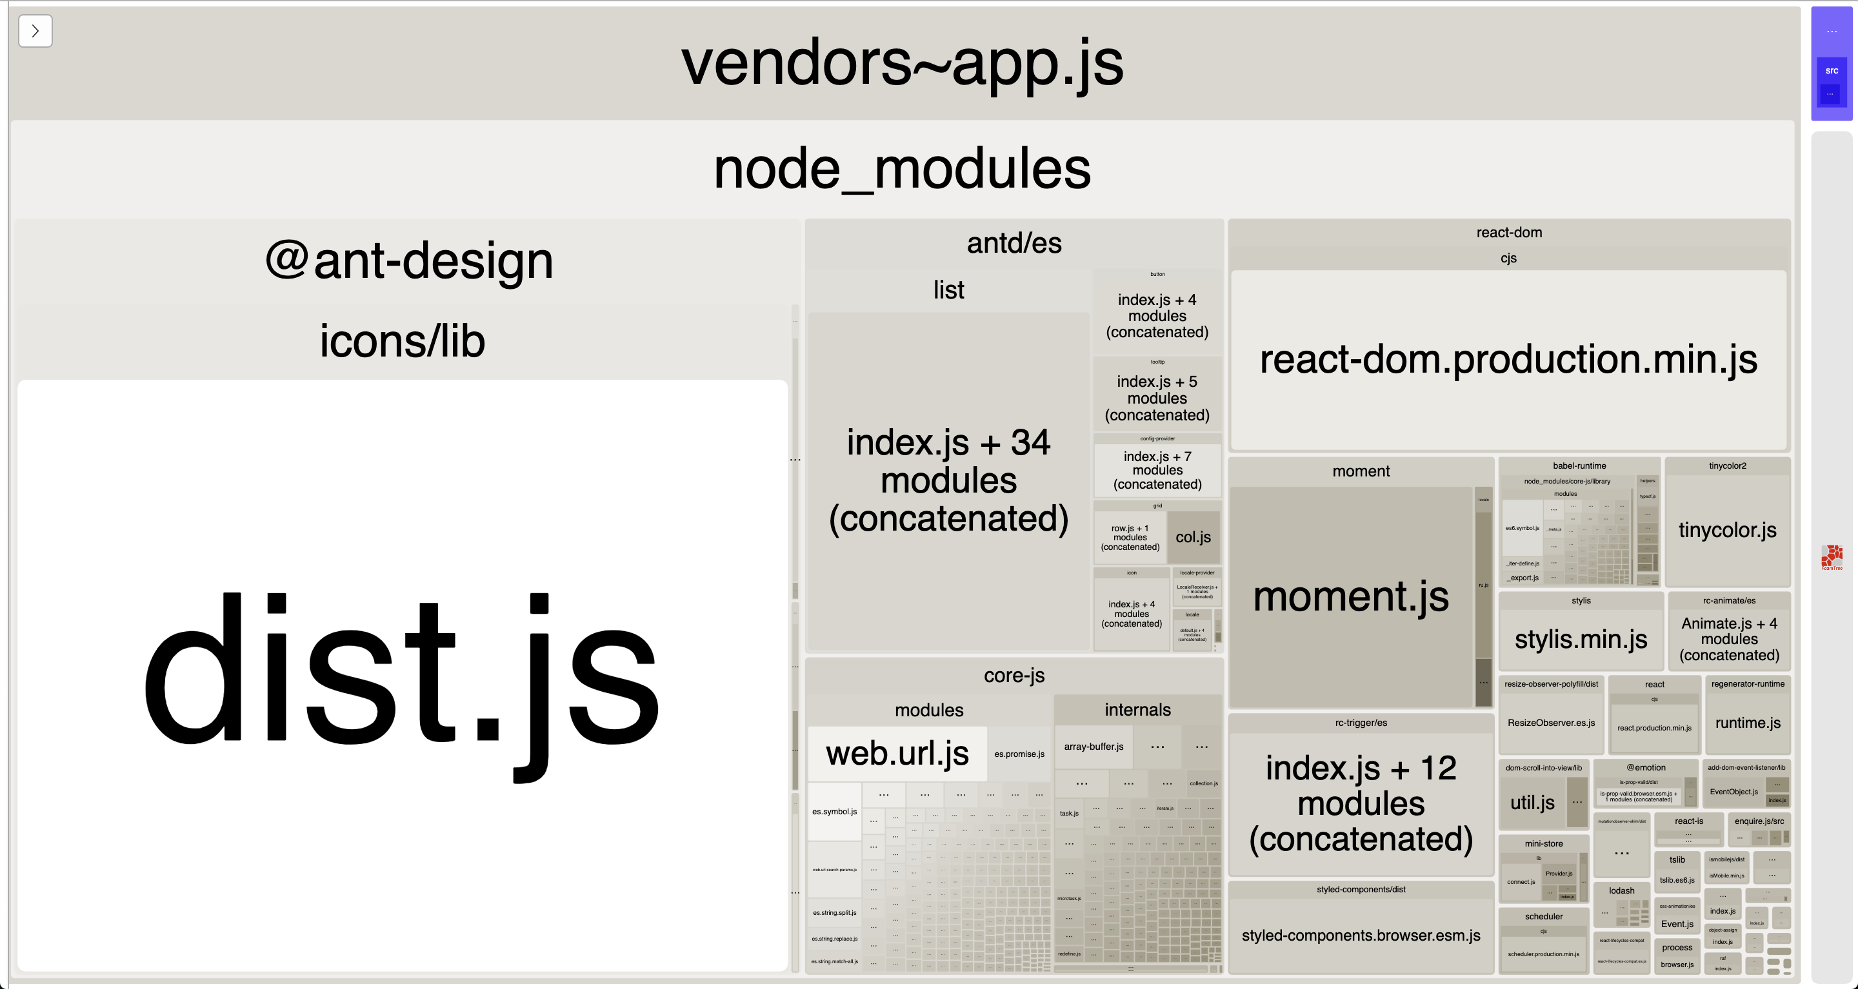Select the styled-components.browser.esm.js block
Viewport: 1858px width, 989px height.
click(x=1361, y=935)
